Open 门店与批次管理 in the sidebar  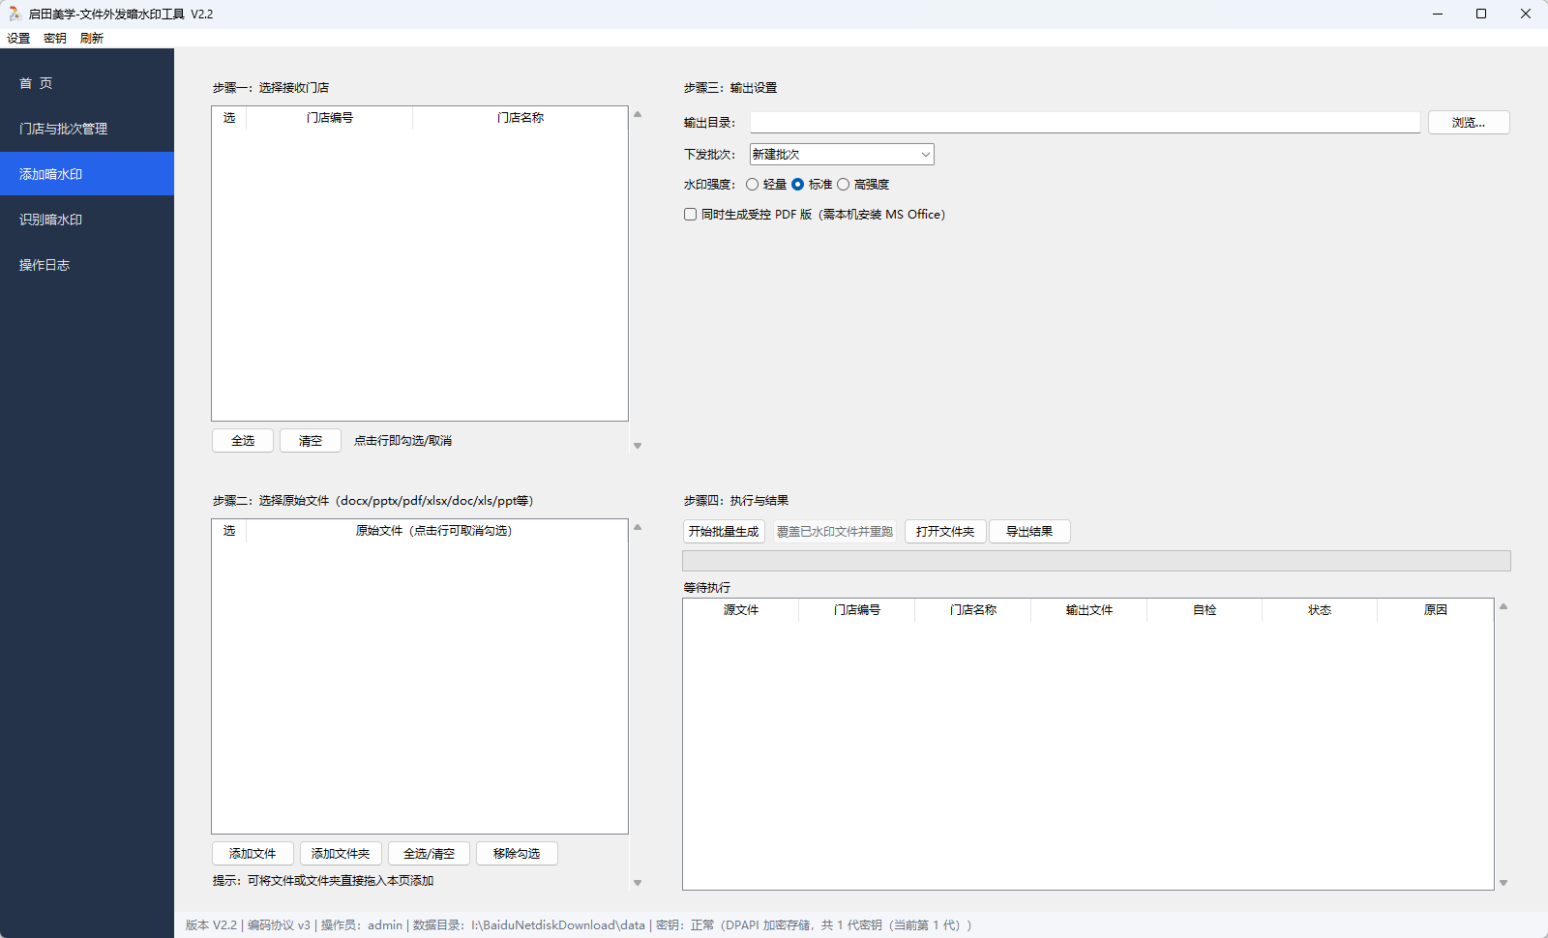[x=87, y=129]
